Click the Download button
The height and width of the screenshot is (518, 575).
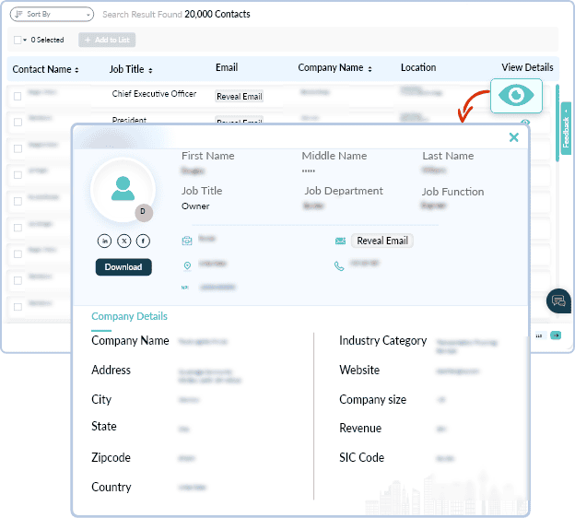tap(123, 267)
